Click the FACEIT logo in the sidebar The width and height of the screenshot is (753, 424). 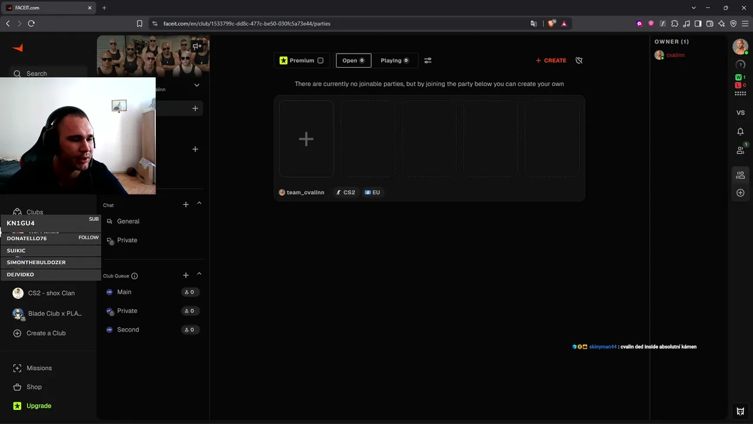click(x=18, y=48)
